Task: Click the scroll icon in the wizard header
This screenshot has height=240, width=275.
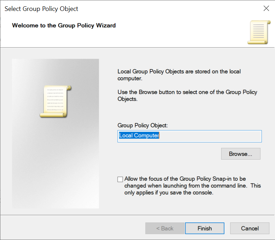Action: point(259,32)
